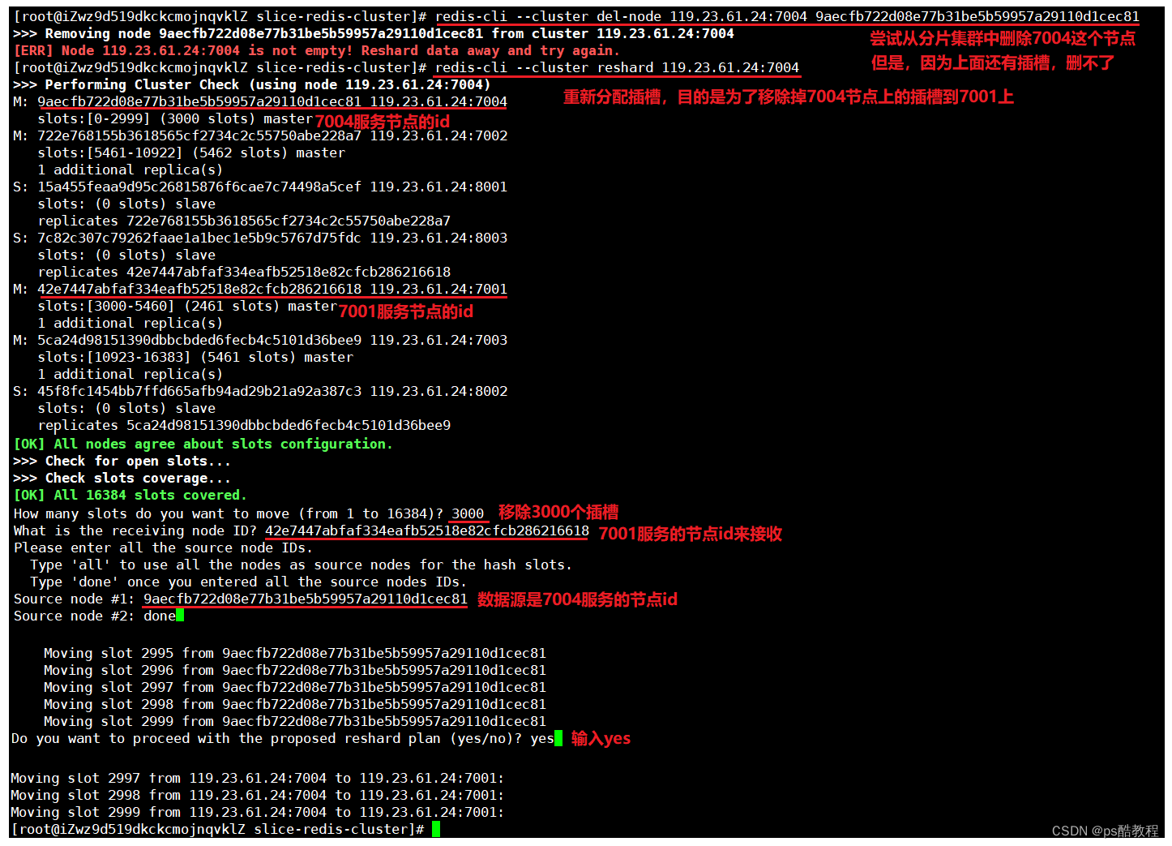Click 'Moving slot 2996 from 9aecfb722d08...' line

(x=295, y=670)
